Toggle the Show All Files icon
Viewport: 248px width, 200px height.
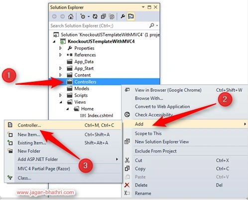[112, 16]
